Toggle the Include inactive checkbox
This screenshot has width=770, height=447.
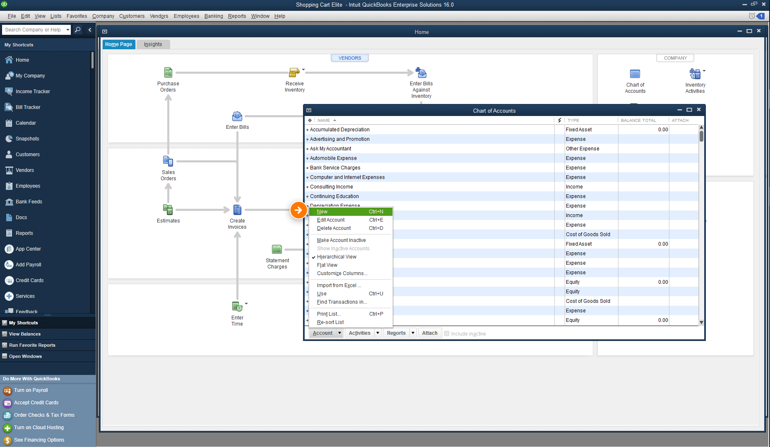tap(447, 333)
